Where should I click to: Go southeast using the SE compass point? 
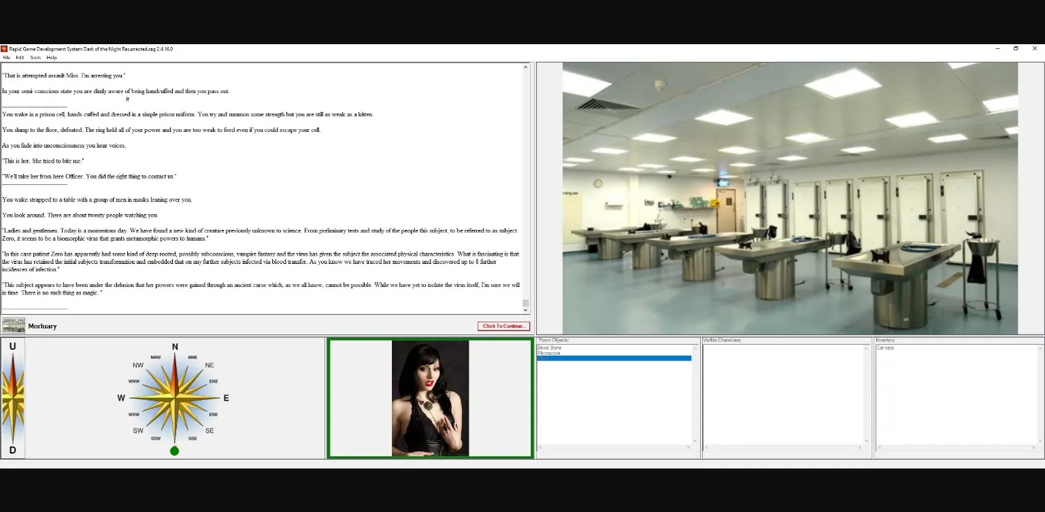tap(210, 430)
